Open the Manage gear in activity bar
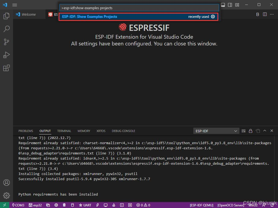Screen dimensions: 278x208 [x=7, y=196]
